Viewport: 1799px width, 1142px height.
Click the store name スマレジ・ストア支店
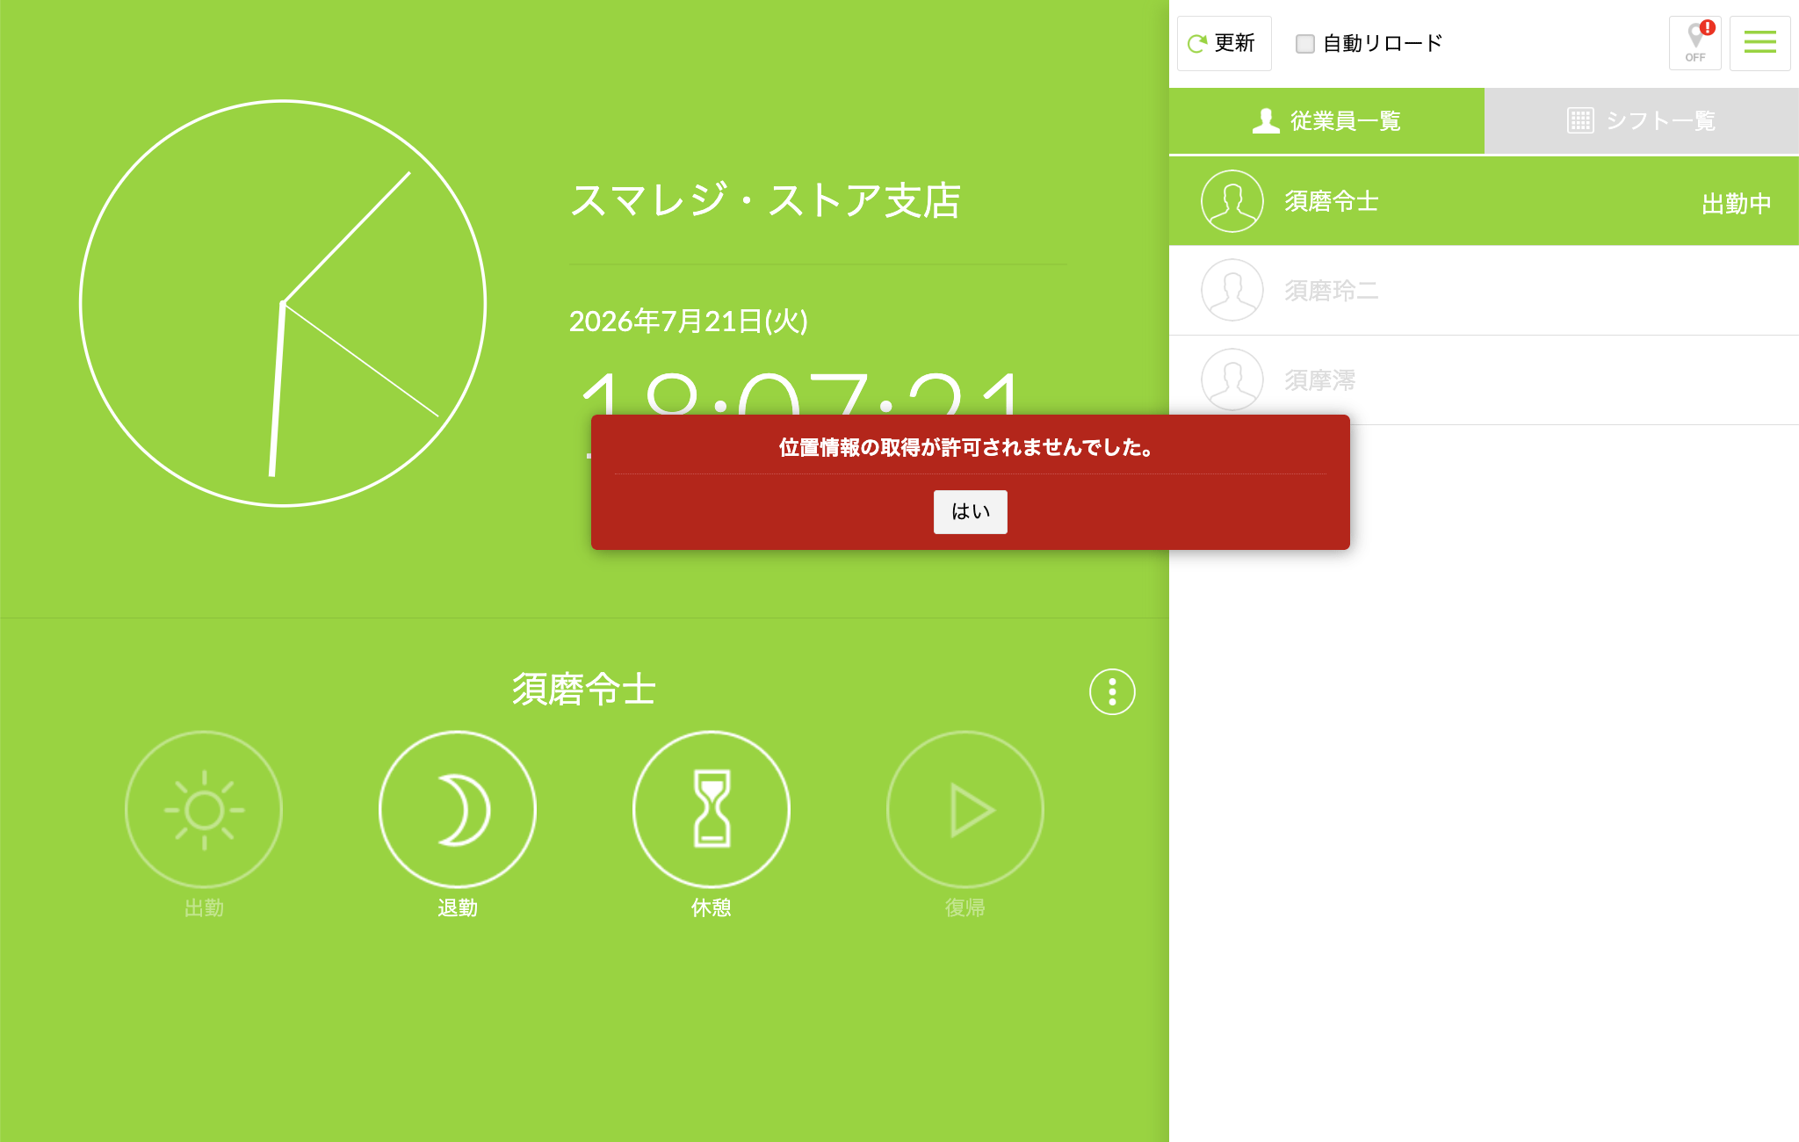click(x=765, y=200)
